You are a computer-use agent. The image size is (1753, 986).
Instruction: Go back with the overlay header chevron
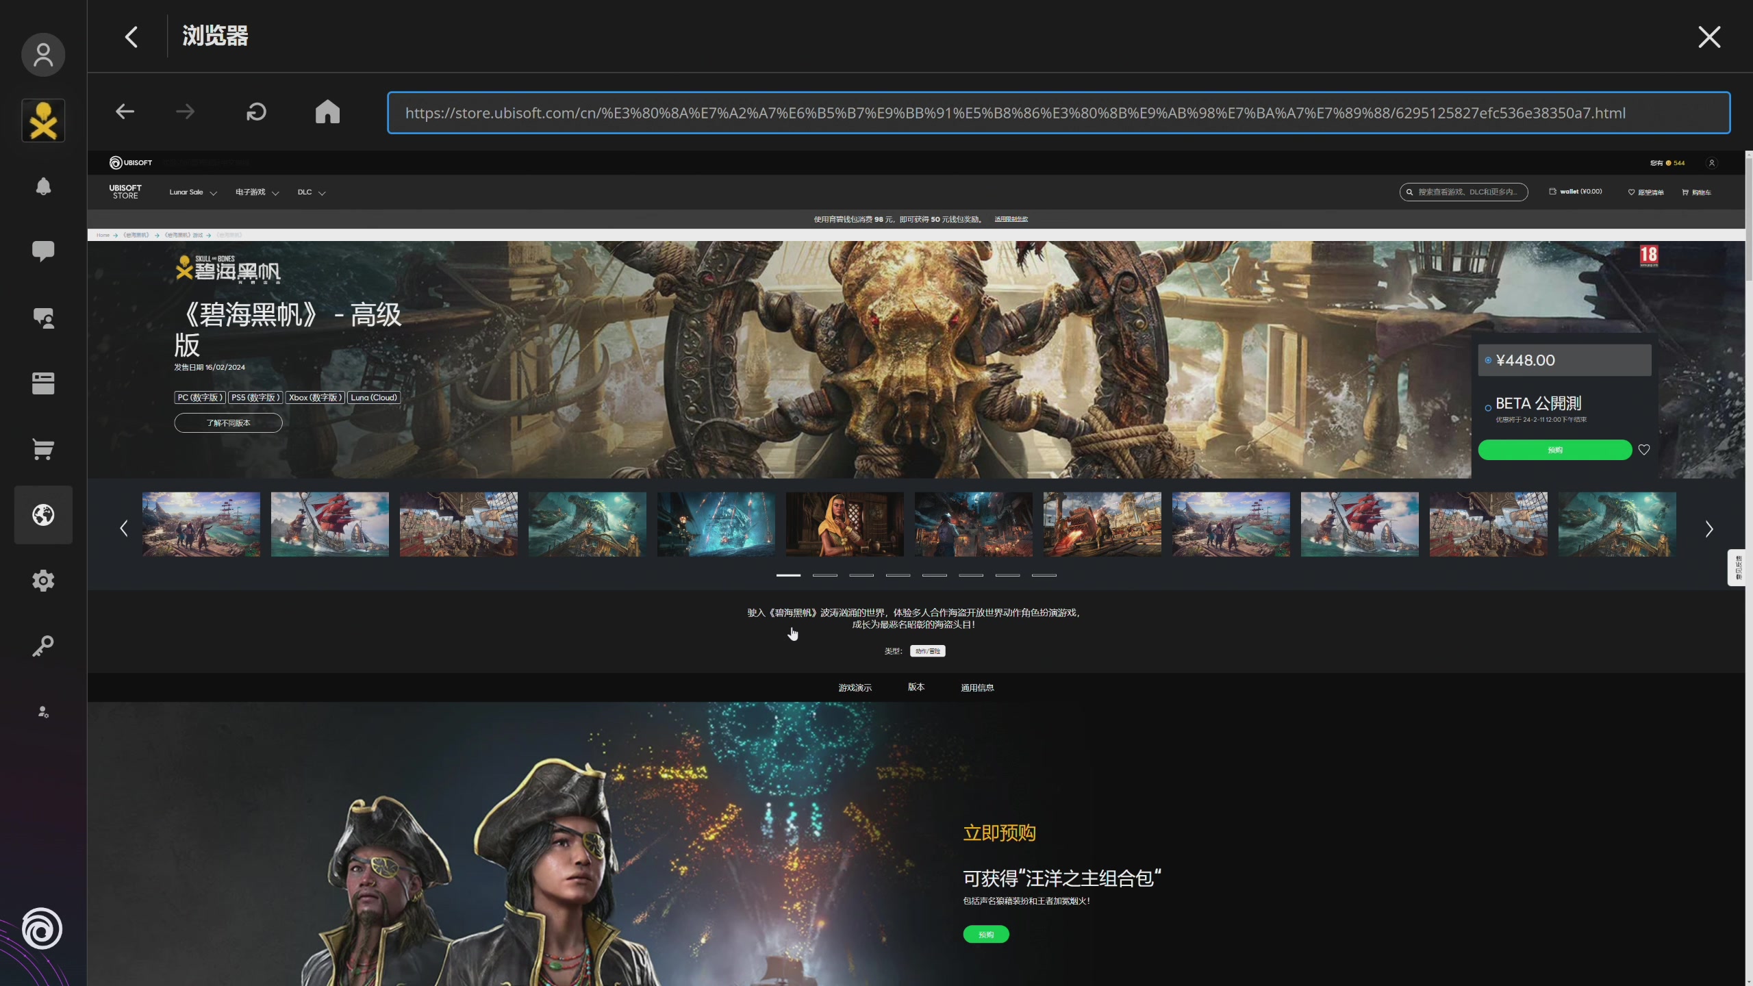131,36
